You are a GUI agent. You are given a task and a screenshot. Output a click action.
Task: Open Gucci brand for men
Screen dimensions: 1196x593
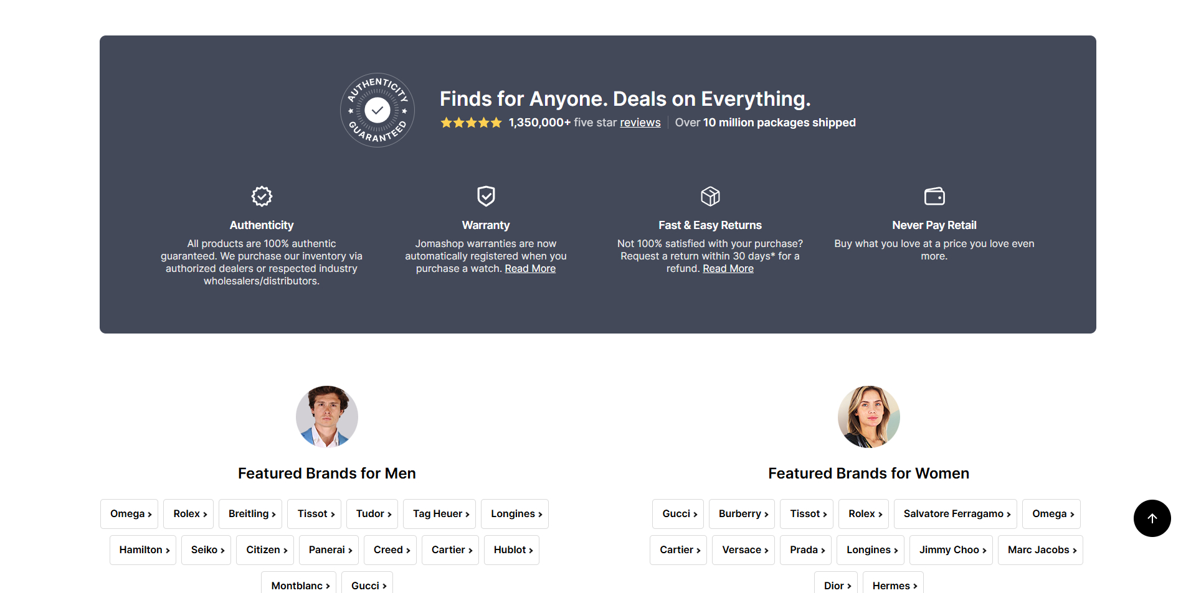point(368,583)
